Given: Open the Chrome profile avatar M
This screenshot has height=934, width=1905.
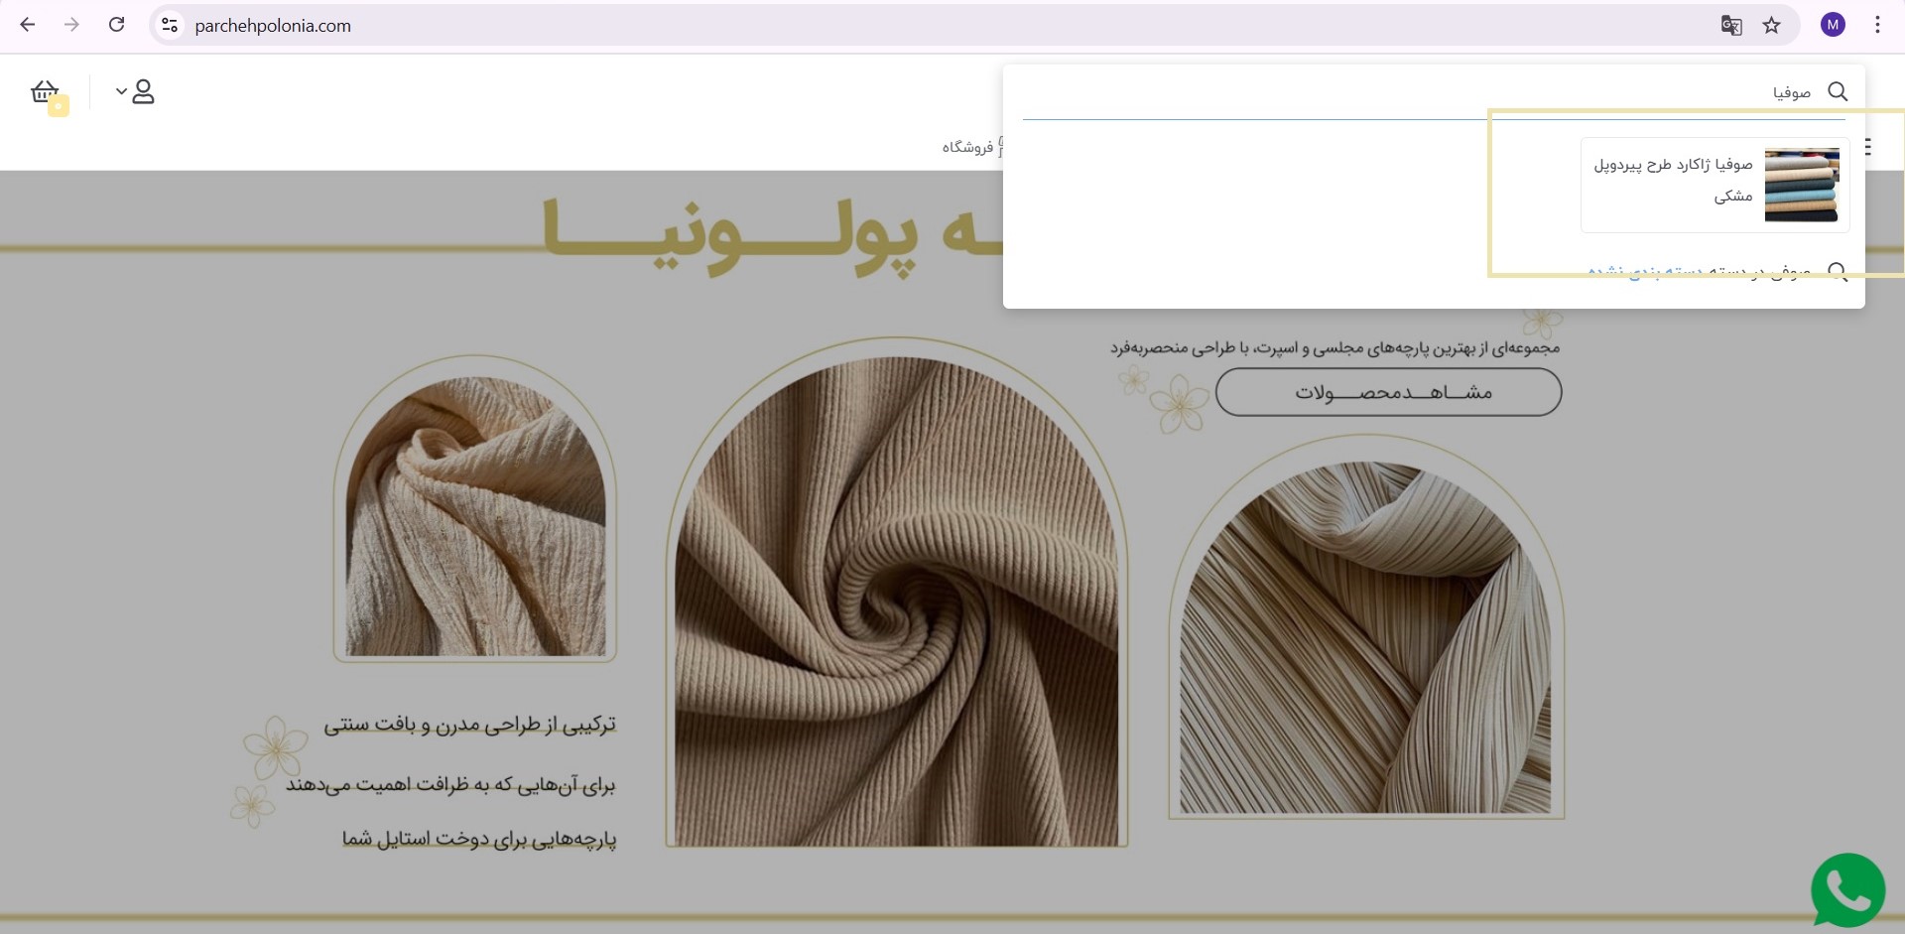Looking at the screenshot, I should click(1833, 26).
